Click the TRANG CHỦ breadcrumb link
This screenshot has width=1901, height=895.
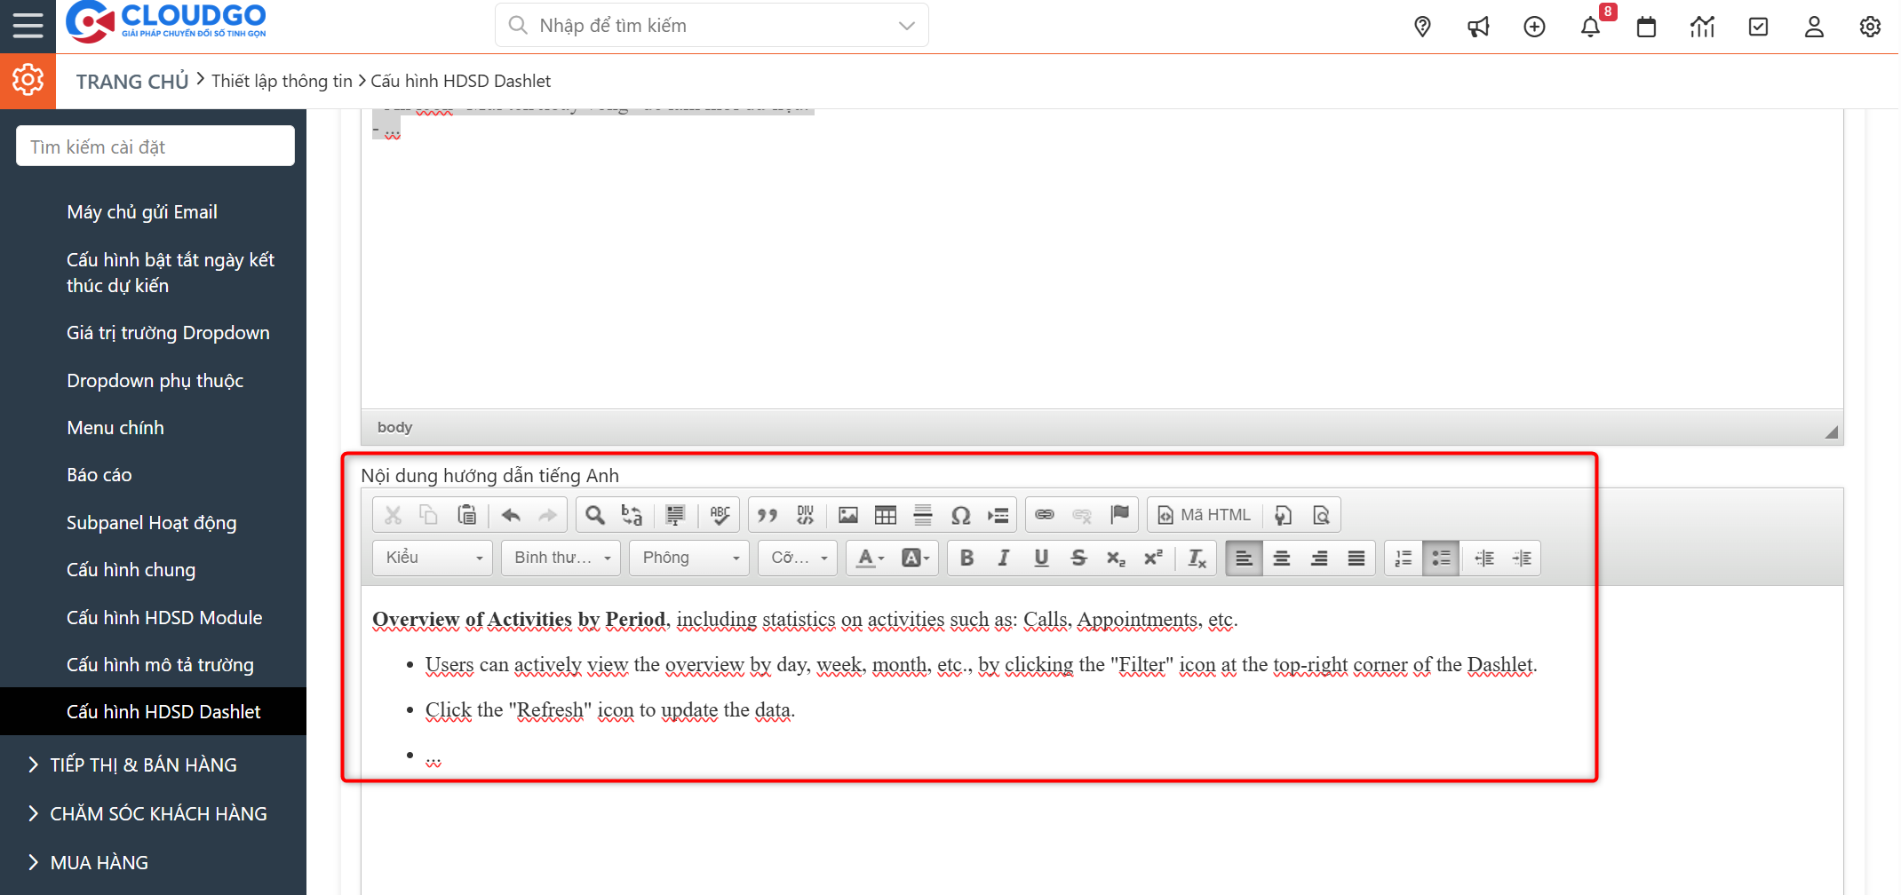(132, 81)
